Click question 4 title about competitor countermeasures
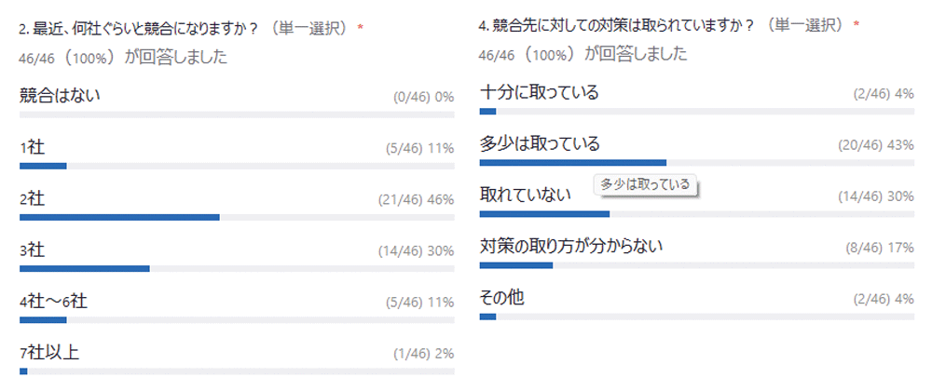This screenshot has height=391, width=932. click(x=668, y=25)
